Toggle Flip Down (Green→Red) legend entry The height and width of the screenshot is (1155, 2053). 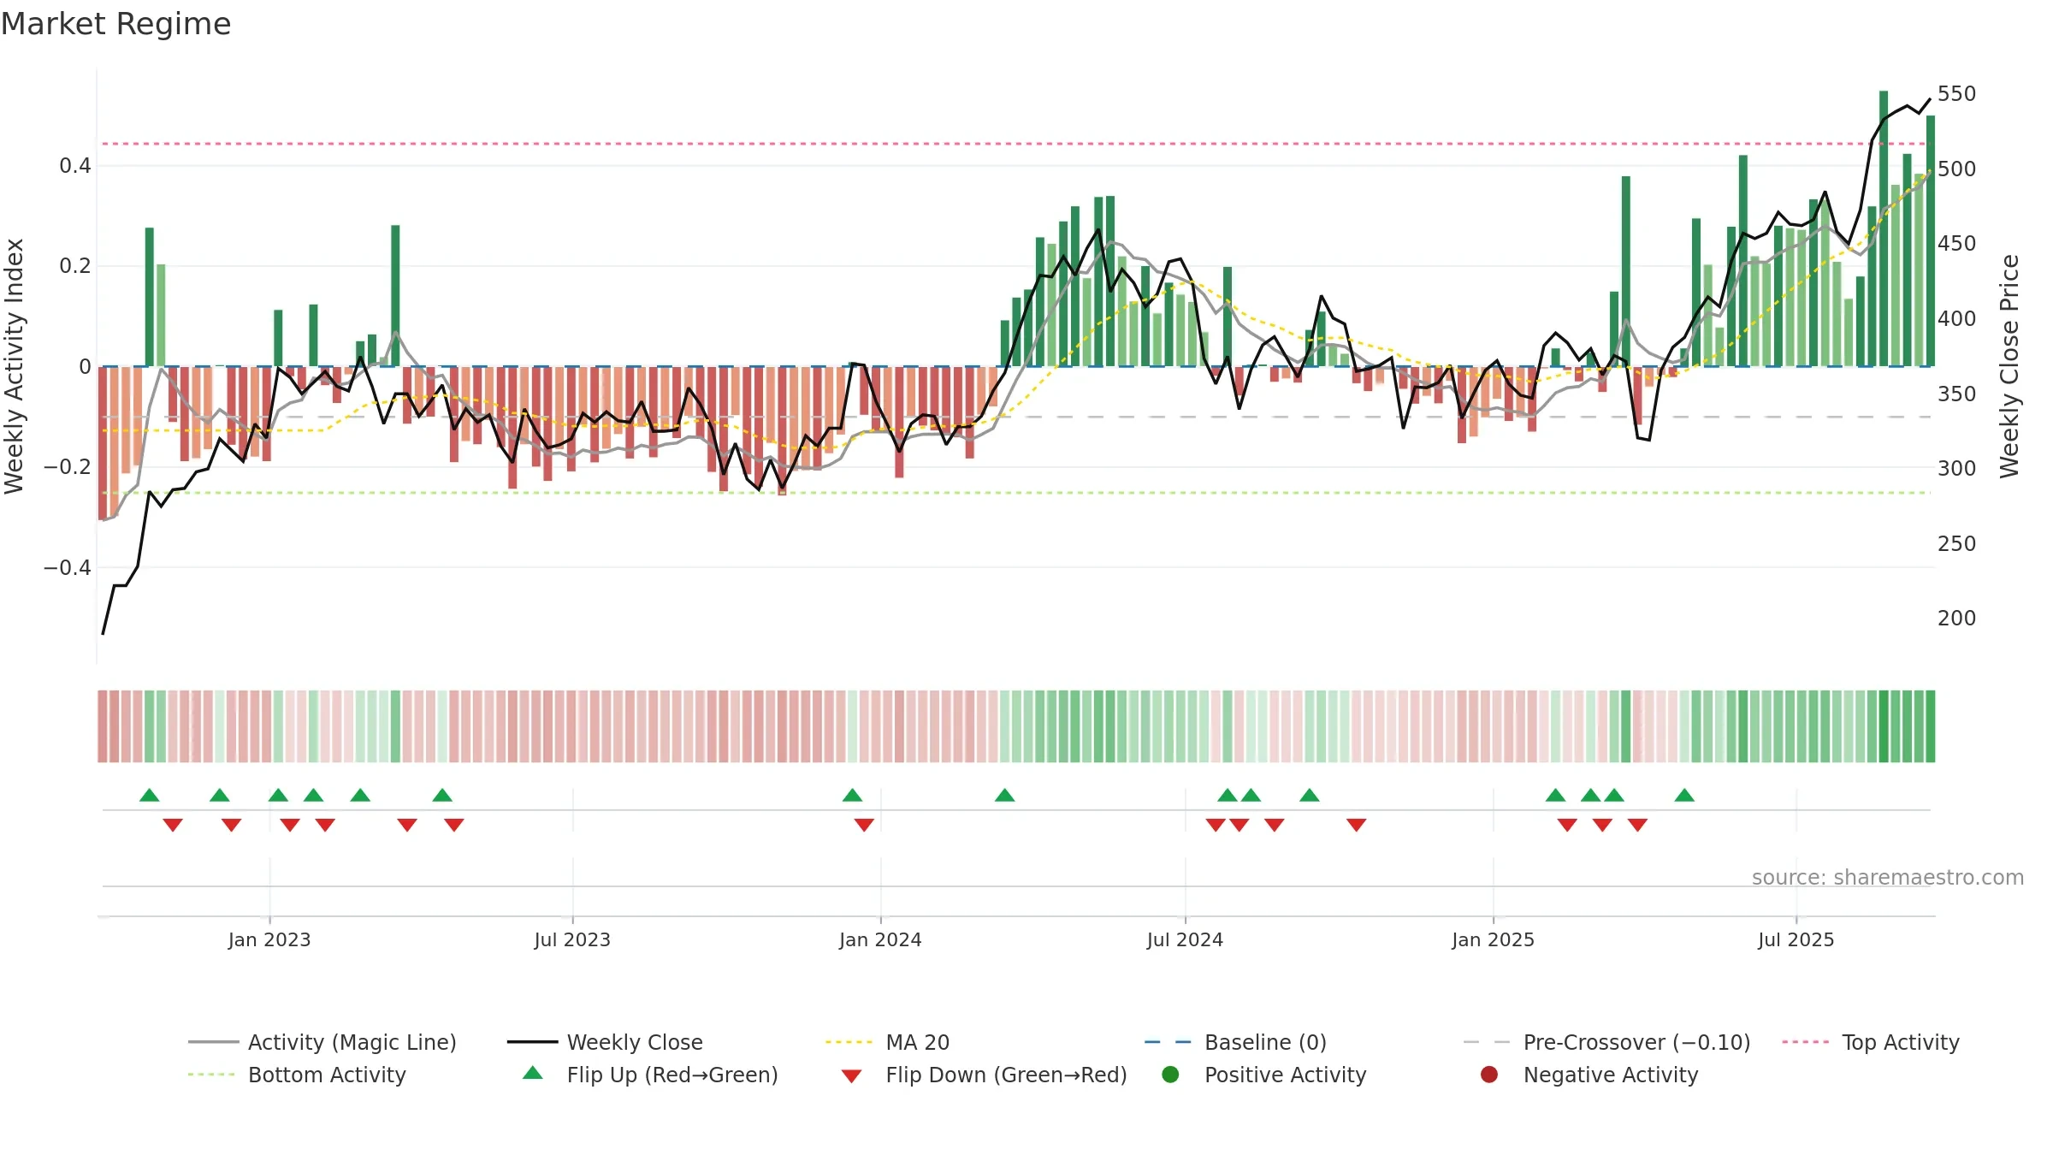click(984, 1075)
